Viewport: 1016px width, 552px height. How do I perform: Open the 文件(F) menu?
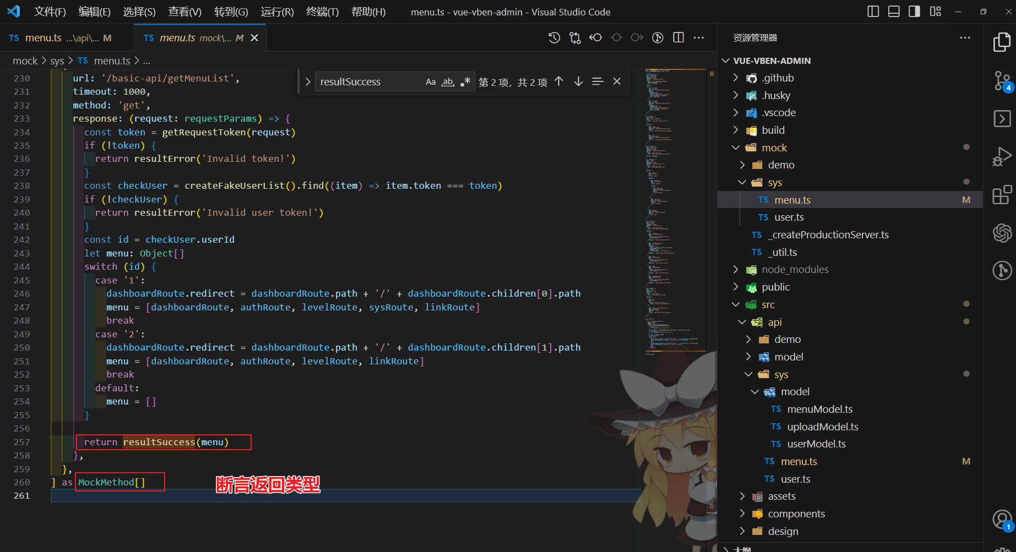(50, 12)
